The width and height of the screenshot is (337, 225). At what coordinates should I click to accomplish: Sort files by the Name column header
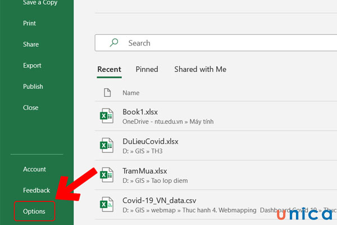click(x=131, y=93)
